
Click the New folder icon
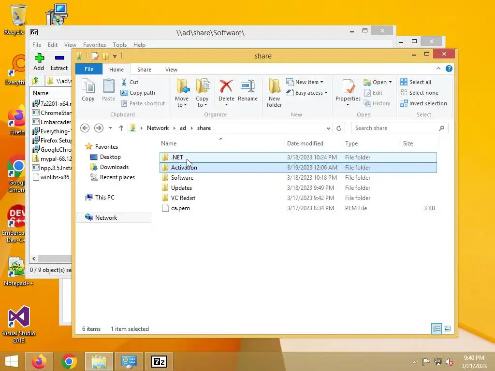click(275, 86)
